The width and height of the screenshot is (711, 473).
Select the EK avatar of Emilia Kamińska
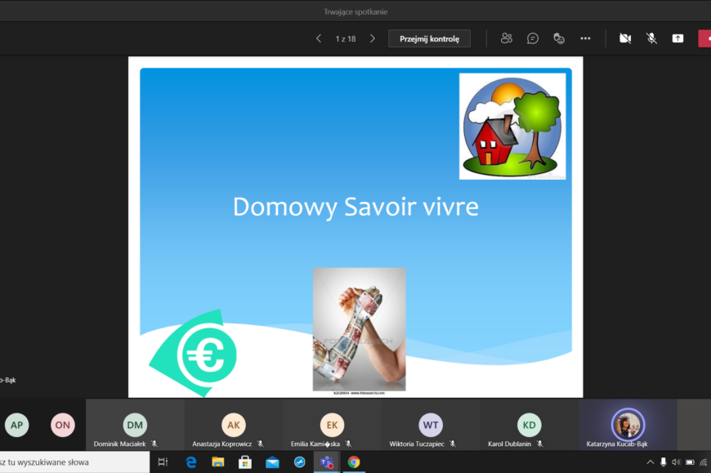click(332, 425)
